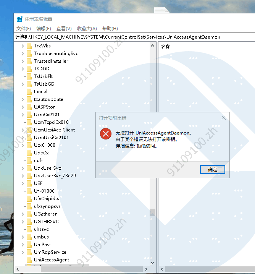Click the TSDDD folder icon
The image size is (255, 274).
pos(29,69)
